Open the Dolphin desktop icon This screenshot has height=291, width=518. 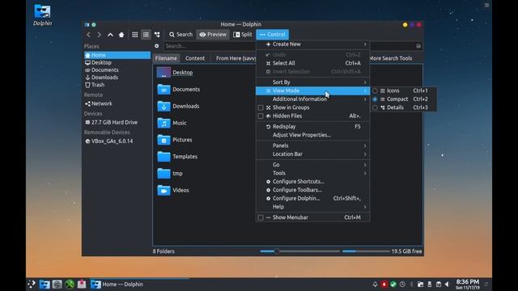[x=42, y=15]
